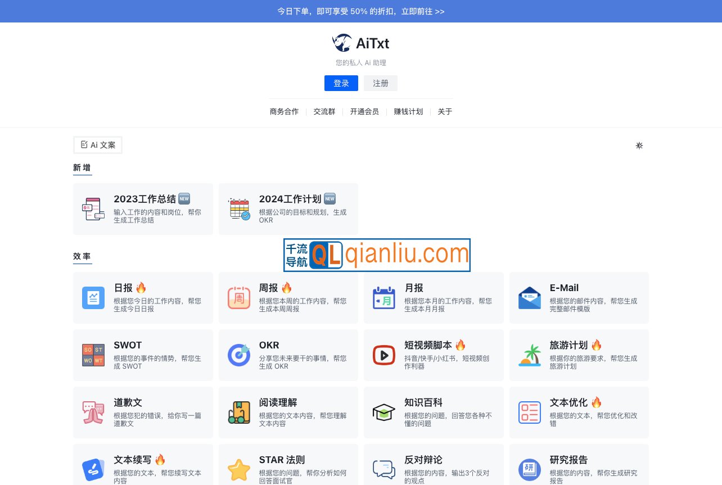This screenshot has height=485, width=722.
Task: Click the 旅游计划 palm tree icon
Action: (x=529, y=355)
